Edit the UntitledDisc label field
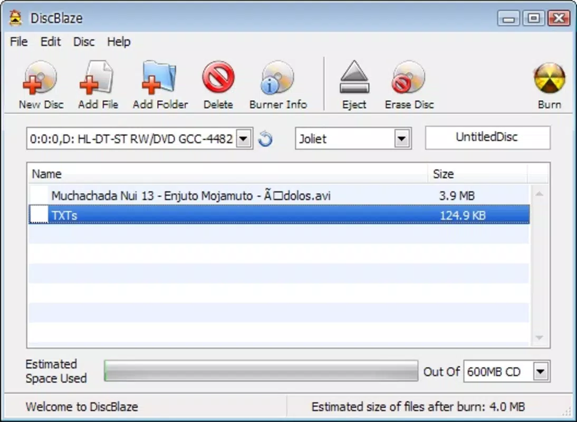The height and width of the screenshot is (422, 577). click(487, 138)
